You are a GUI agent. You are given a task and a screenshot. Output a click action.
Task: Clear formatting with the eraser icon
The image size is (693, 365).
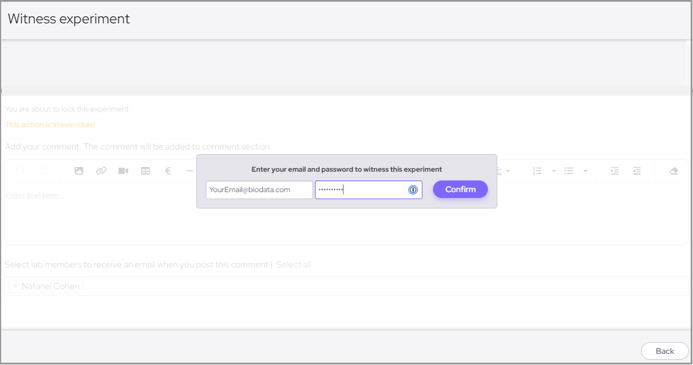tap(673, 171)
